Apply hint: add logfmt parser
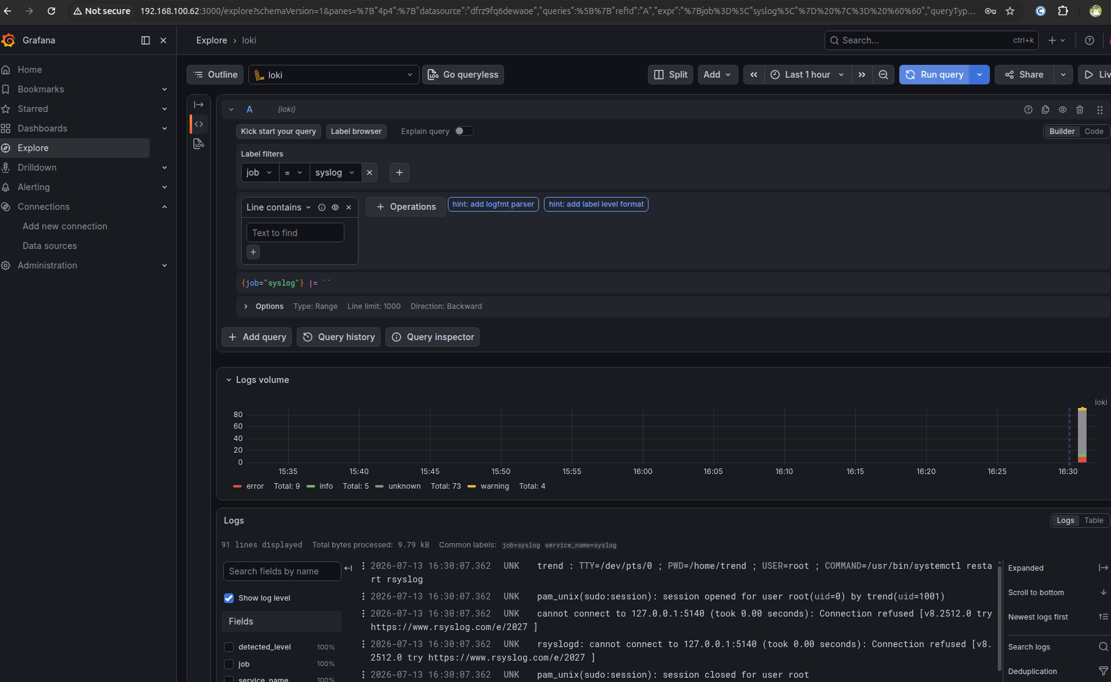The width and height of the screenshot is (1111, 682). (x=493, y=204)
